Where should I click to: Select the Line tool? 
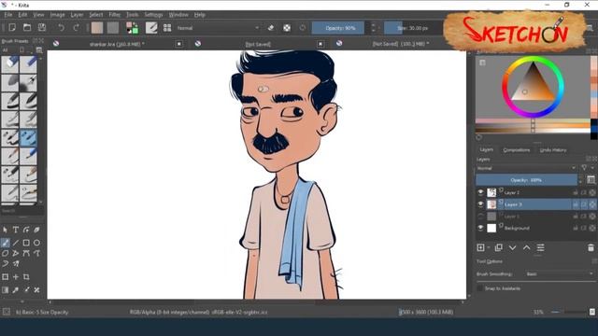pos(16,243)
